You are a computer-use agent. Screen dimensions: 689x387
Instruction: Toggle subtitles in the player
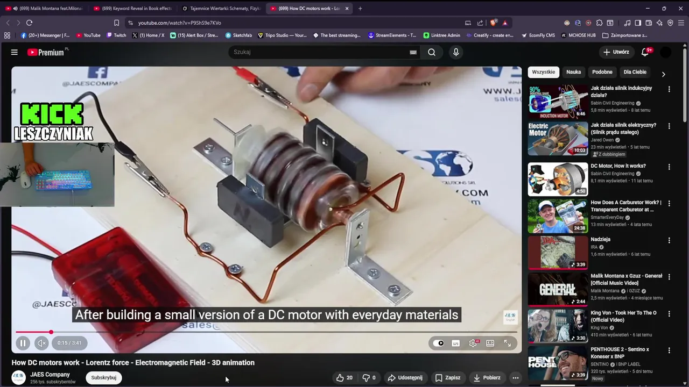pyautogui.click(x=456, y=343)
